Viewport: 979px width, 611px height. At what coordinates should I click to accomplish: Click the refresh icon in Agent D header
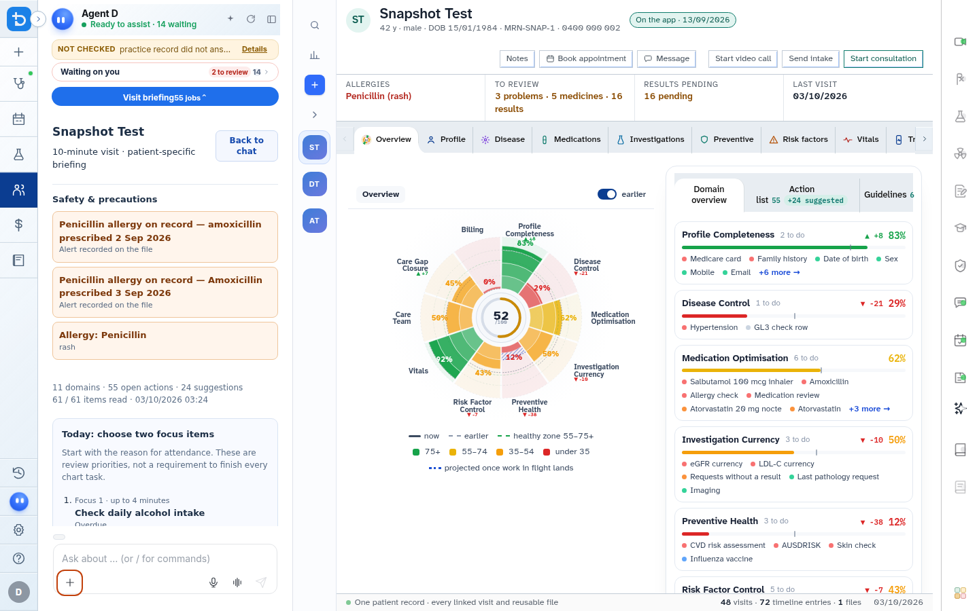click(x=251, y=19)
